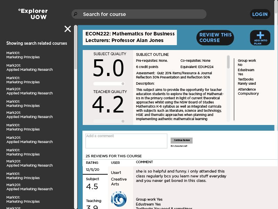Close the related courses sidebar with X
Viewport: 278px width, 209px height.
click(67, 29)
